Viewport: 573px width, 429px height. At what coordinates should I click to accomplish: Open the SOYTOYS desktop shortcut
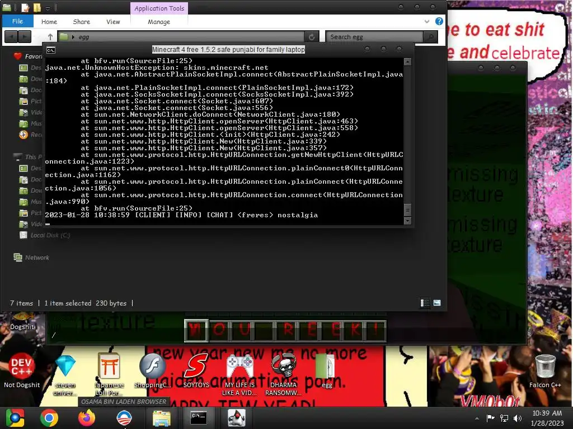[196, 370]
